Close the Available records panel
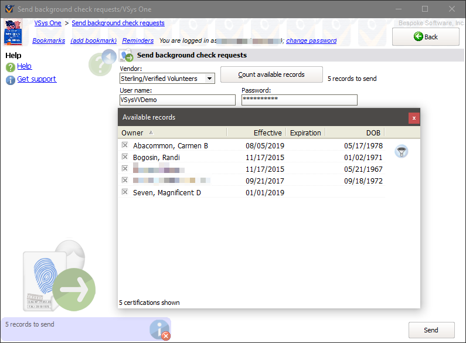 pos(414,118)
